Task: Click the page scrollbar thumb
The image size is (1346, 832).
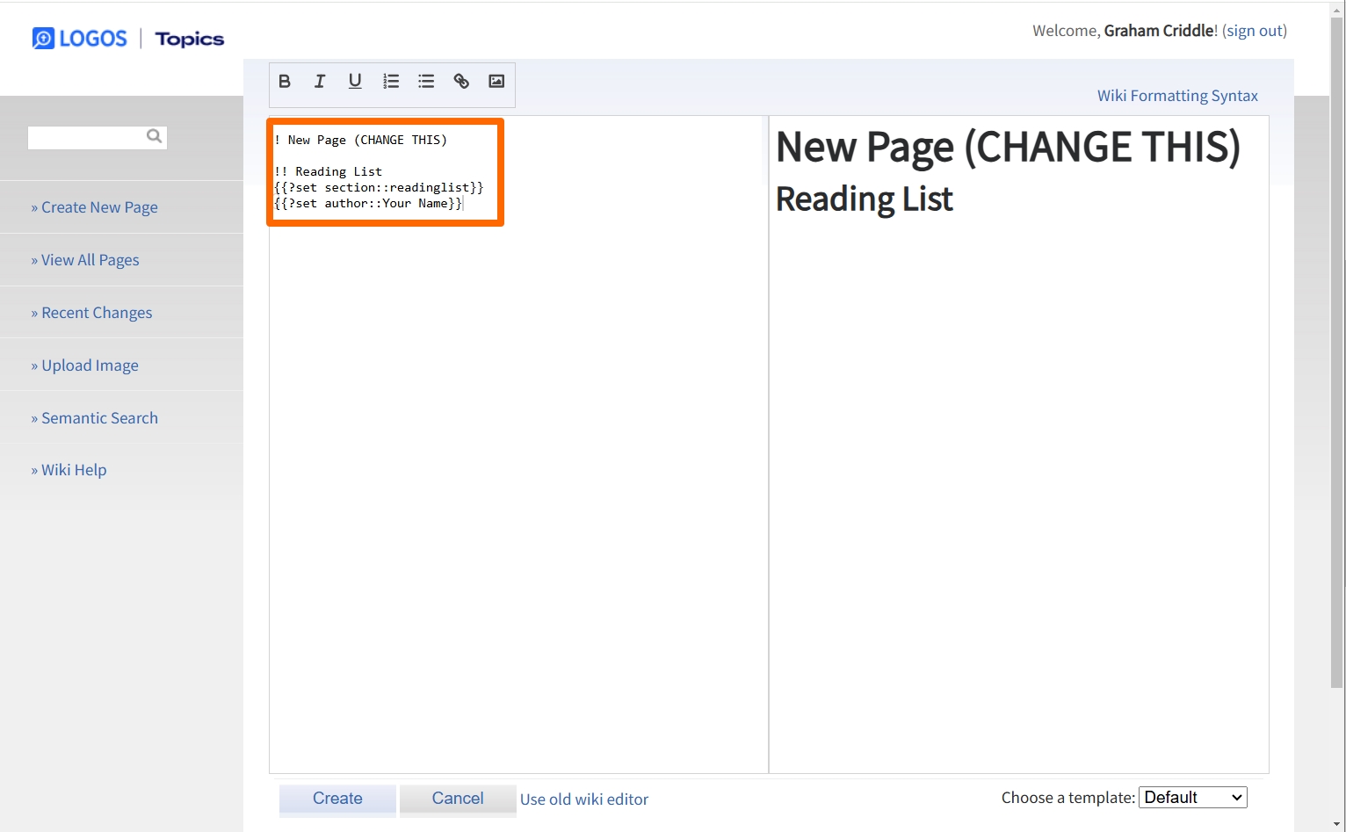Action: click(1337, 351)
